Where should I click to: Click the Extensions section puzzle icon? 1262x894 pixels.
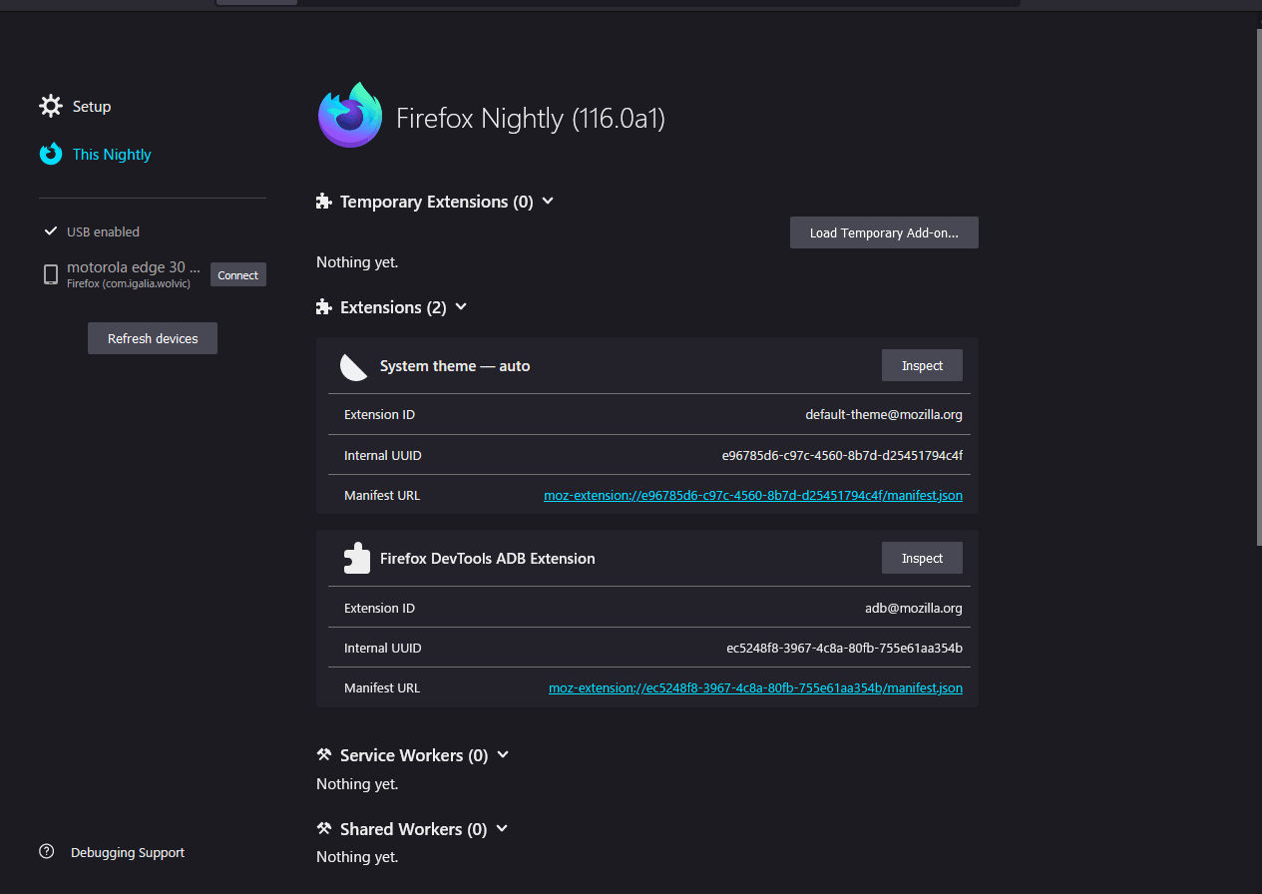click(x=323, y=307)
